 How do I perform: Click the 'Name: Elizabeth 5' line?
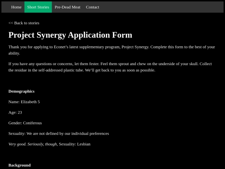pos(24,102)
